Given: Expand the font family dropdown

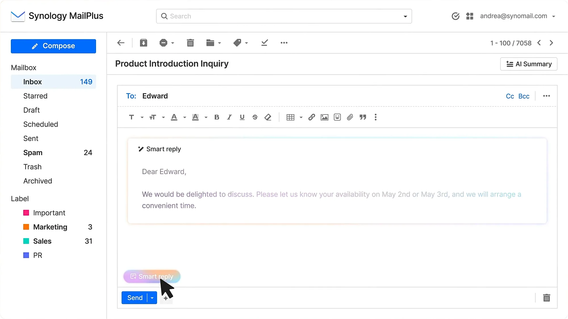Looking at the screenshot, I should [x=142, y=117].
